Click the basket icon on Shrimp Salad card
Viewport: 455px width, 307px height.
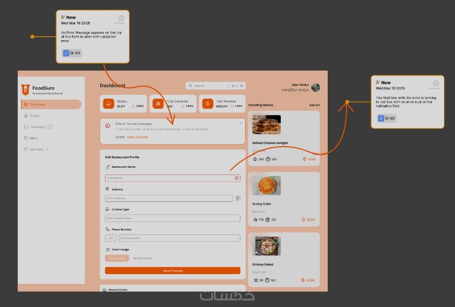[267, 280]
